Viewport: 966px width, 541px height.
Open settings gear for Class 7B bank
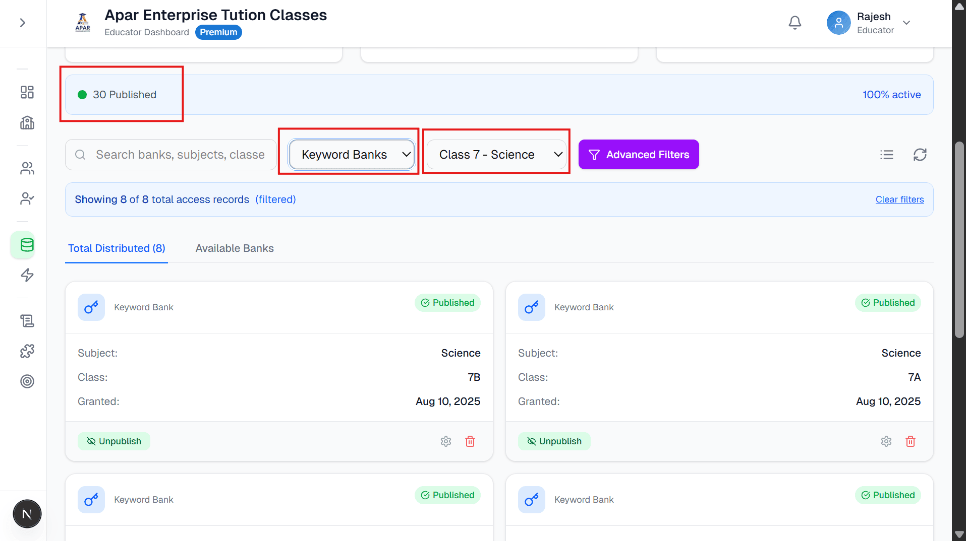tap(446, 441)
